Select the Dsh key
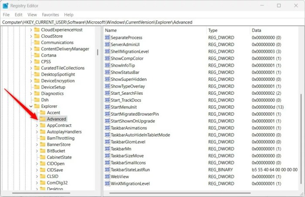Screen dimensions: 305x197 (45, 100)
